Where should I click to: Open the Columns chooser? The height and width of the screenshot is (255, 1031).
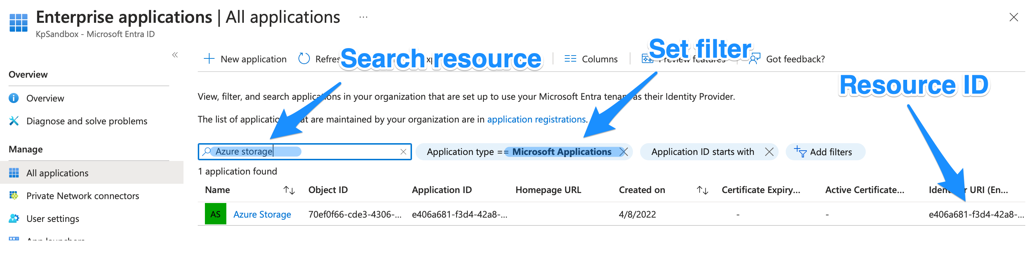coord(591,59)
